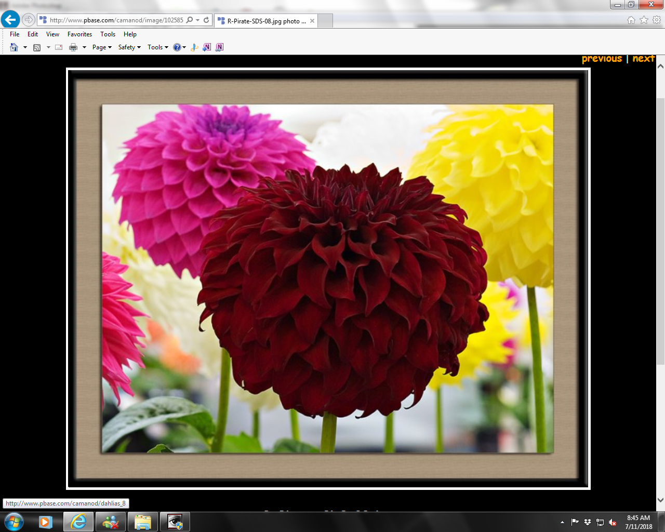Viewport: 665px width, 532px height.
Task: Open Windows Explorer folder from taskbar
Action: click(143, 522)
